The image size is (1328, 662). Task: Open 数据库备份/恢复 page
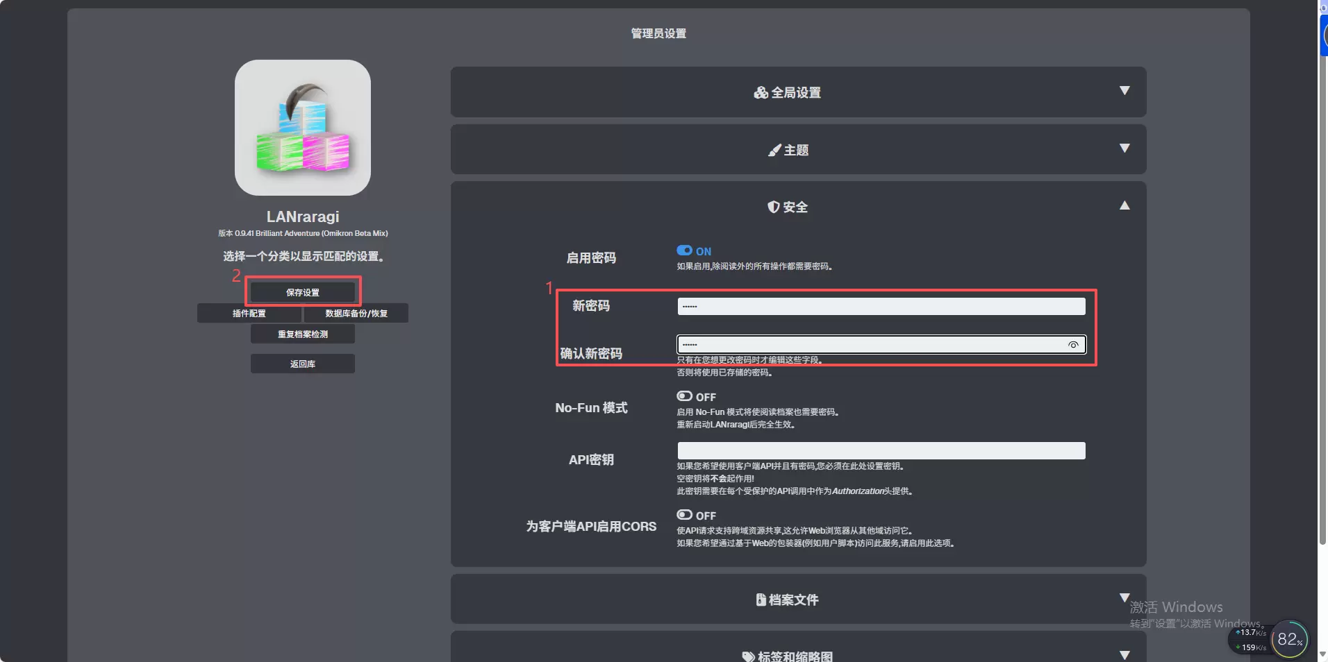point(356,314)
